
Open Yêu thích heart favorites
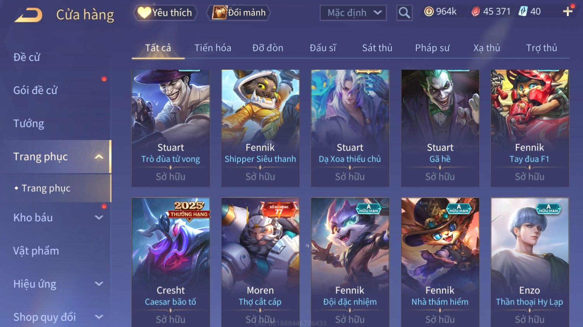tap(166, 13)
